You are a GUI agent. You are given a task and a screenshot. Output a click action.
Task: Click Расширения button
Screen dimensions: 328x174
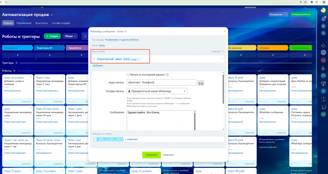coord(276,14)
